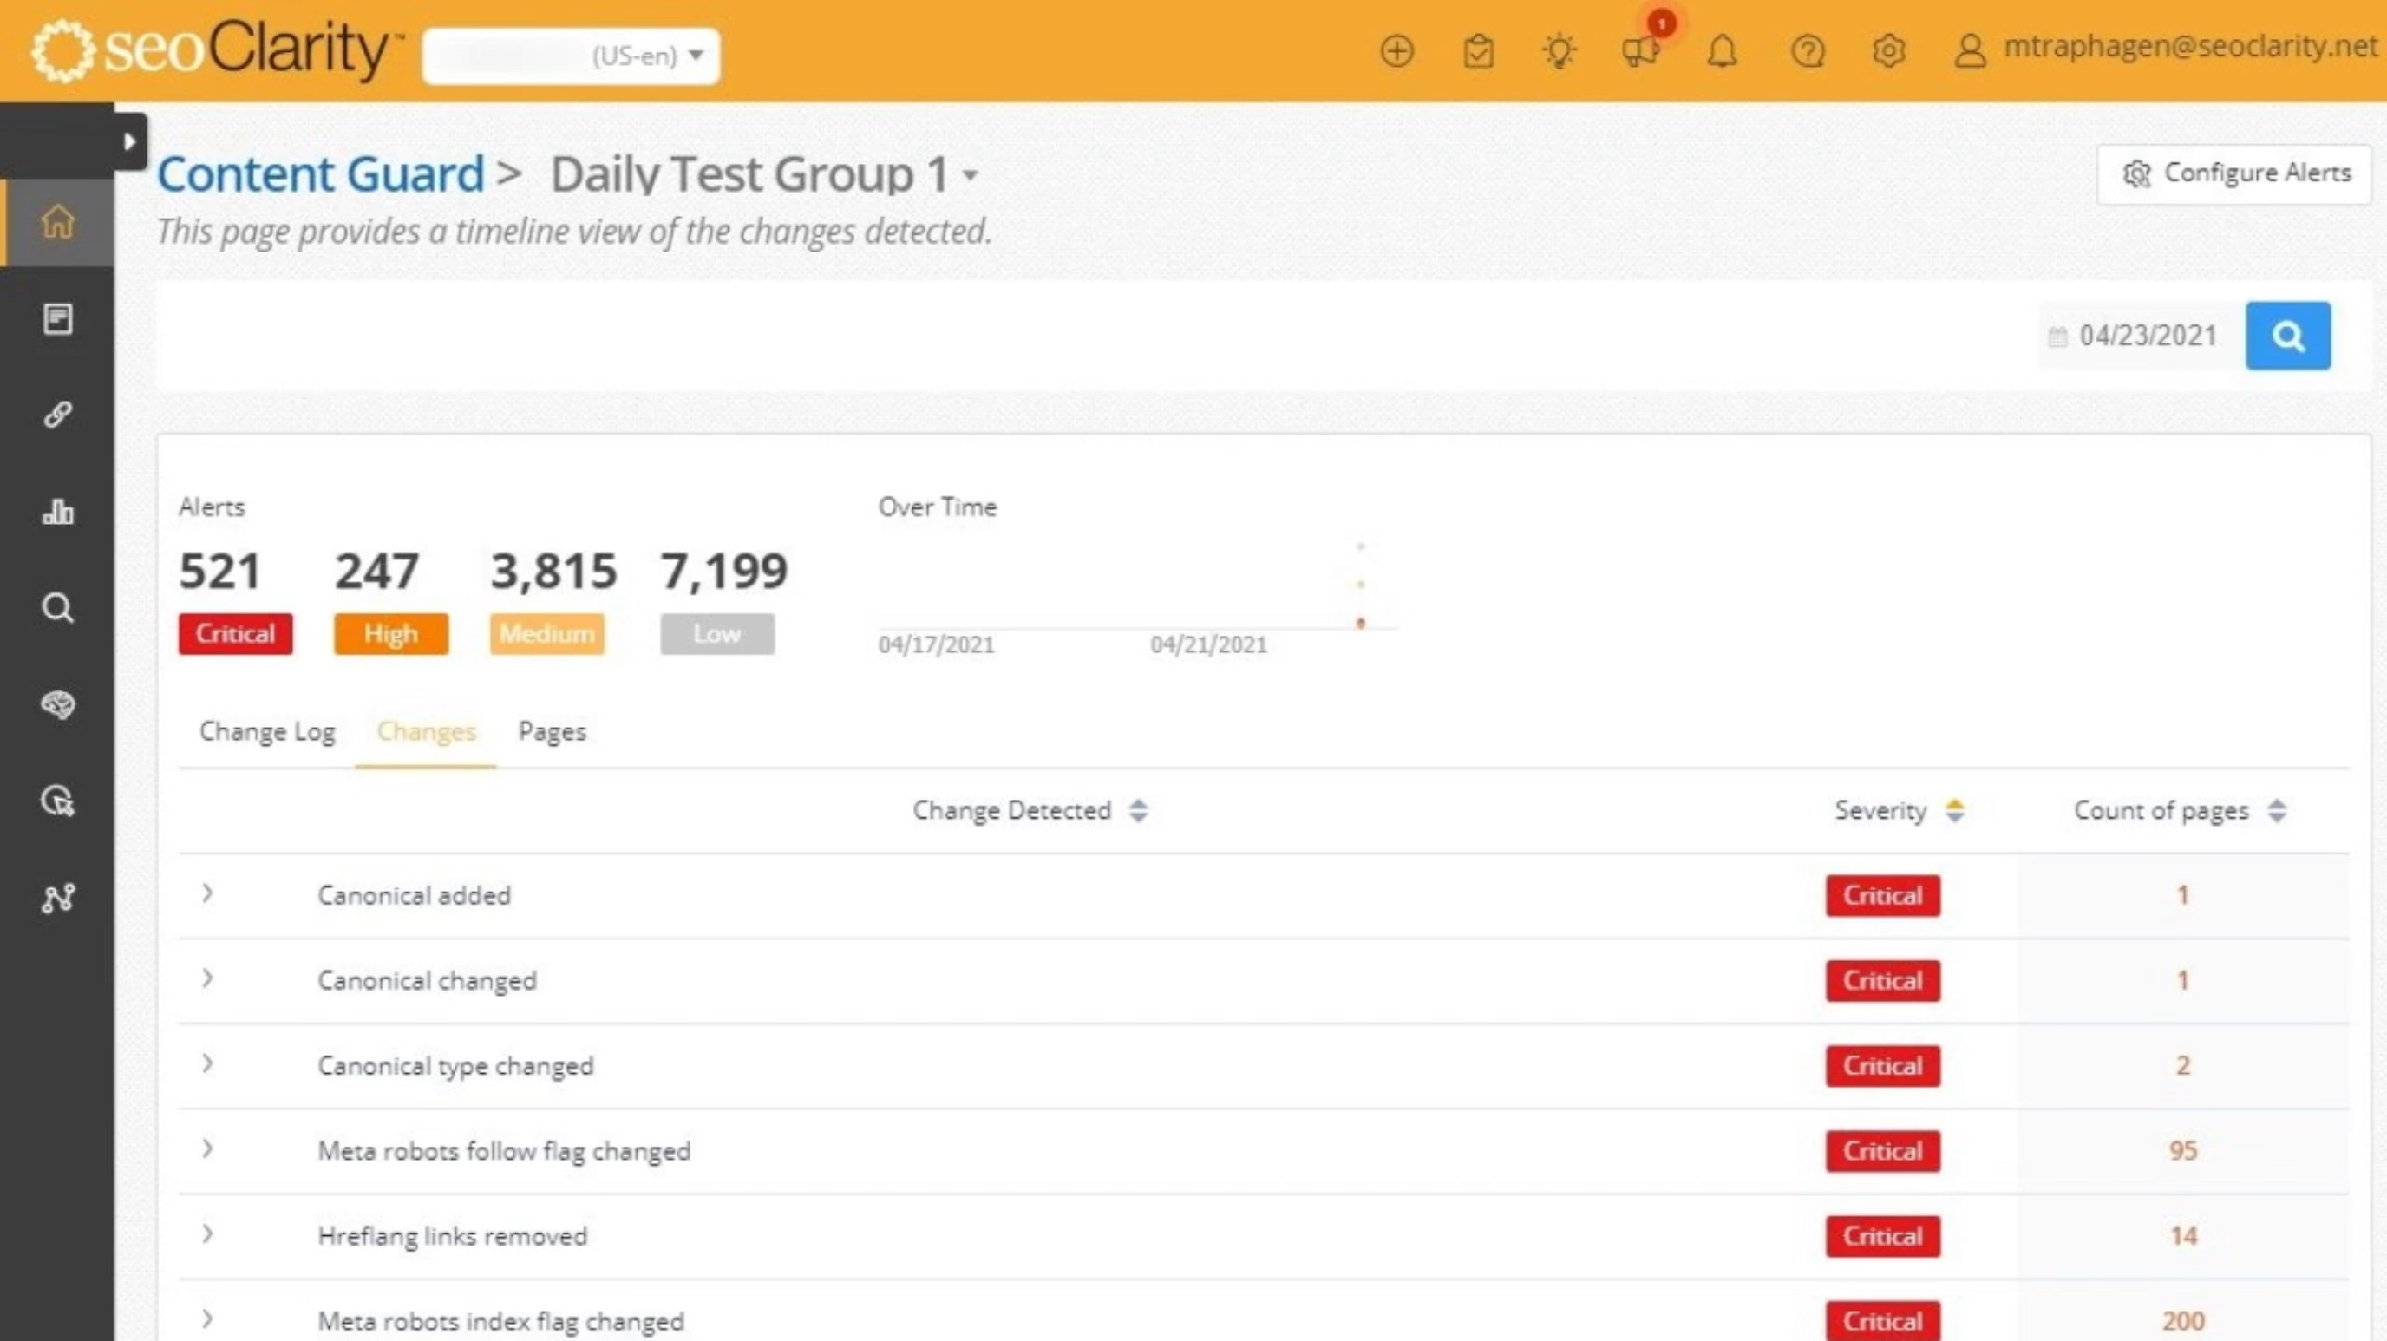Open the search icon in the sidebar
This screenshot has height=1341, width=2387.
tap(57, 608)
